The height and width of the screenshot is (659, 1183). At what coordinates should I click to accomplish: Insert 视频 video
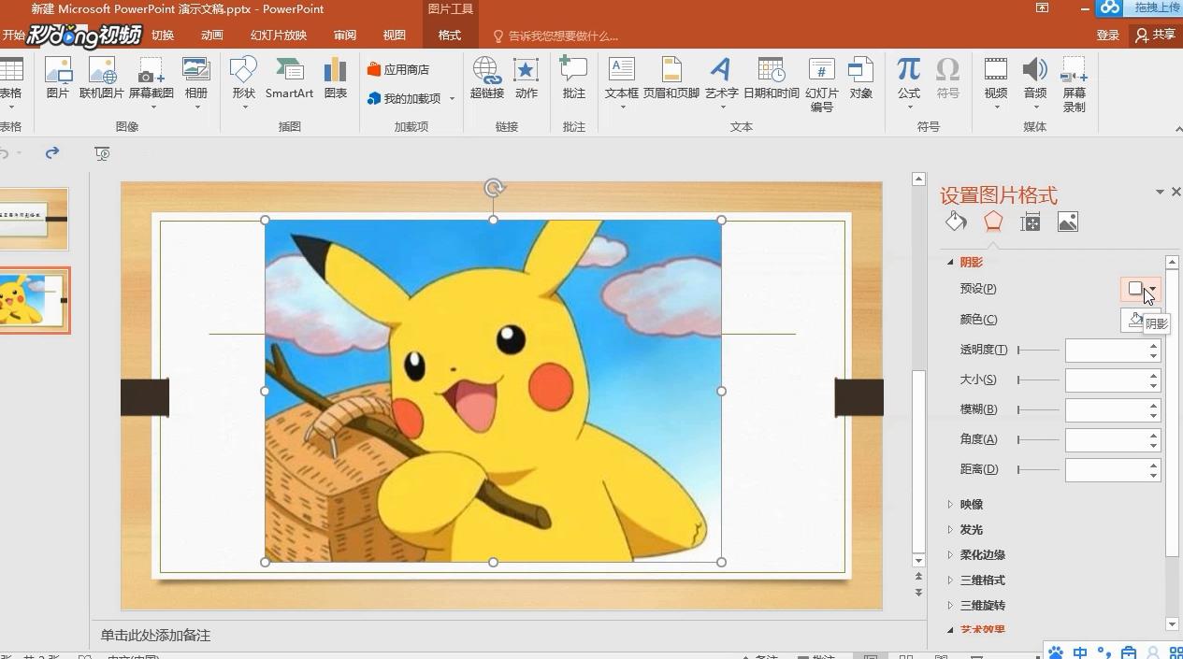click(x=995, y=82)
